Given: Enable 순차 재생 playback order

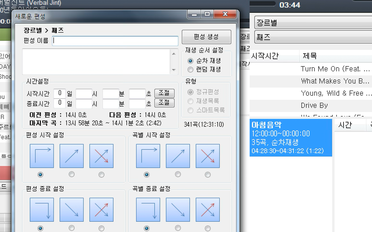Looking at the screenshot, I should [190, 61].
